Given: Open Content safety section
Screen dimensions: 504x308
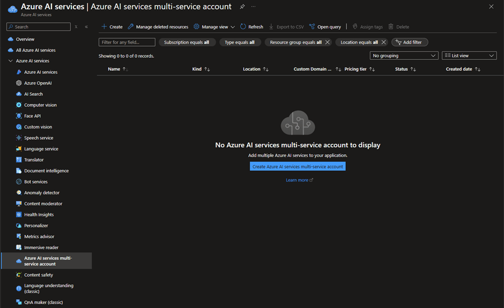Looking at the screenshot, I should [x=39, y=275].
